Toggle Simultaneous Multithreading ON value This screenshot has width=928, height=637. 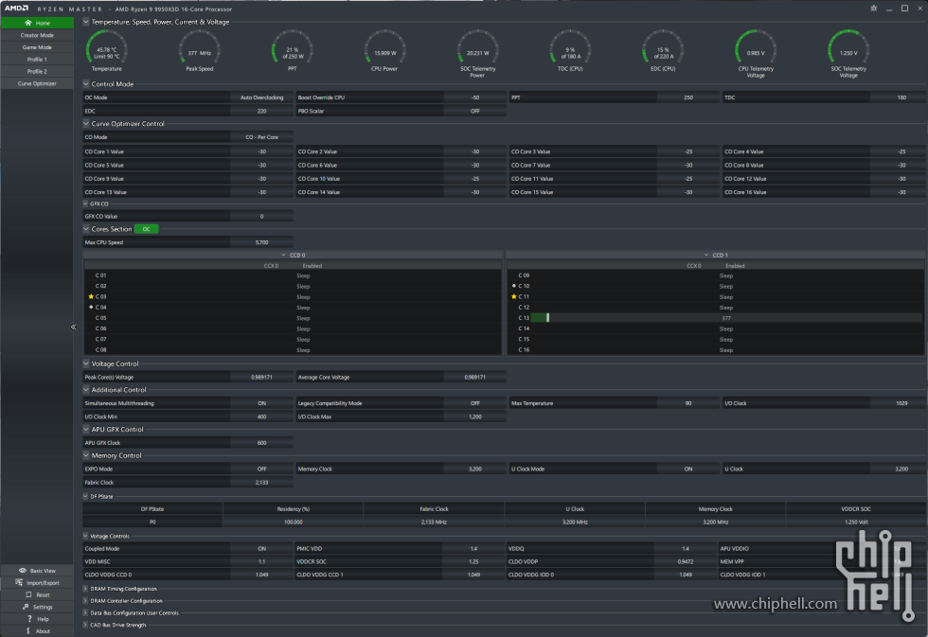[261, 403]
